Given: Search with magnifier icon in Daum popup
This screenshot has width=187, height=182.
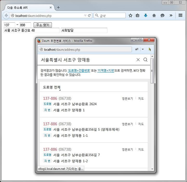Looking at the screenshot, I should [145, 60].
